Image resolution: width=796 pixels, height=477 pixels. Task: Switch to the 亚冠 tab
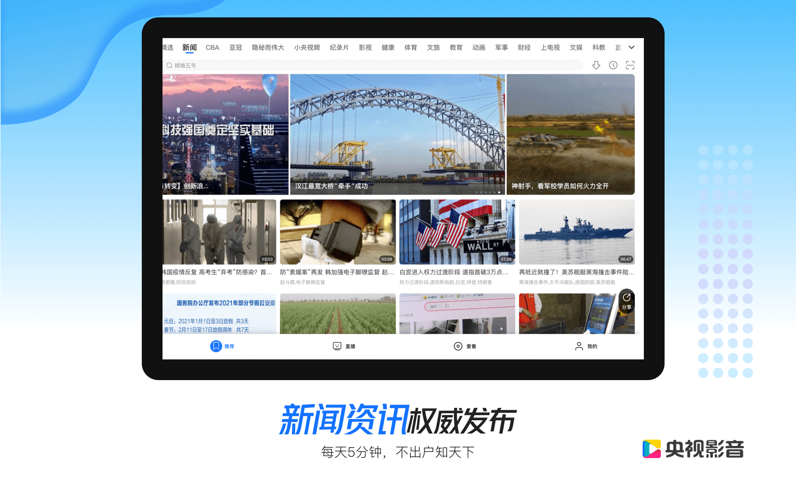tap(235, 47)
